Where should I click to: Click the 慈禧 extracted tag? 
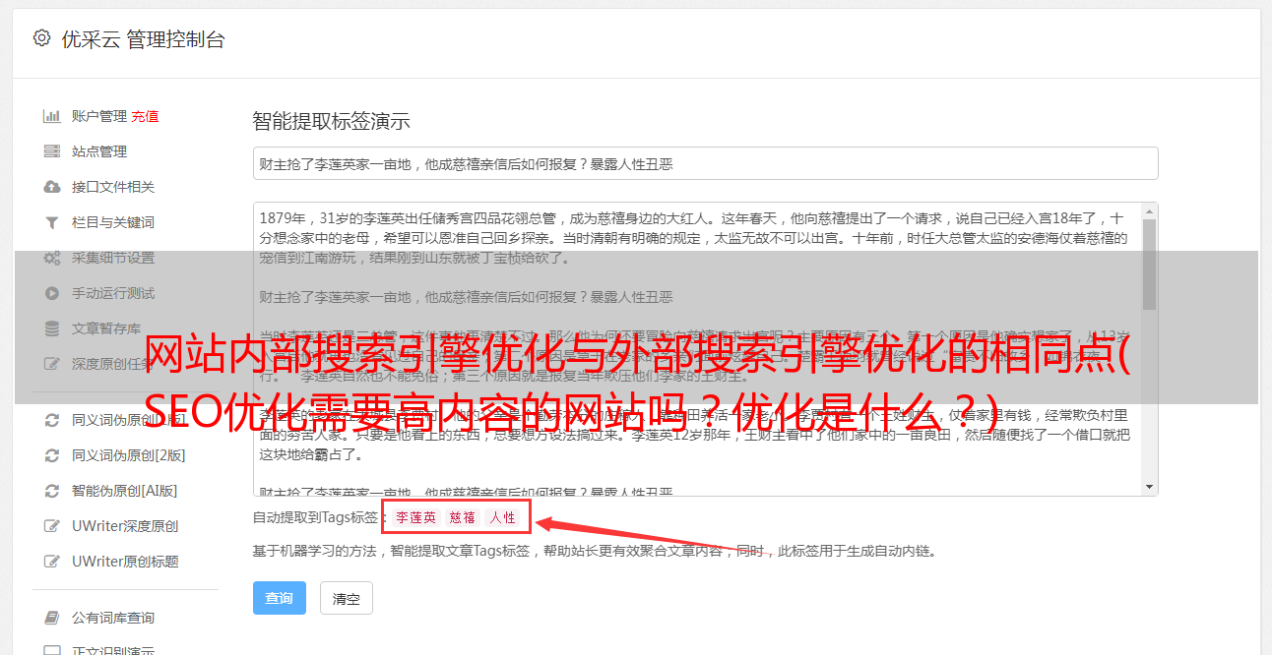[463, 517]
